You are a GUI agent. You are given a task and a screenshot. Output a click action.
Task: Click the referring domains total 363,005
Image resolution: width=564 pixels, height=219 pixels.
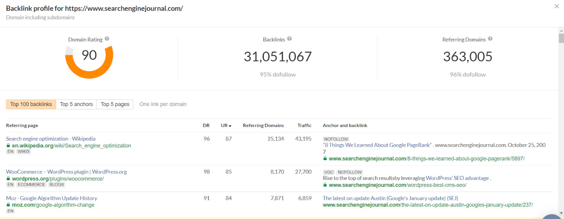pyautogui.click(x=468, y=56)
